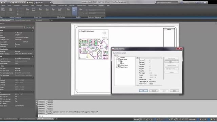The width and height of the screenshot is (217, 122).
Task: Click the Open file icon in Quick Access toolbar
Action: pyautogui.click(x=4, y=2)
